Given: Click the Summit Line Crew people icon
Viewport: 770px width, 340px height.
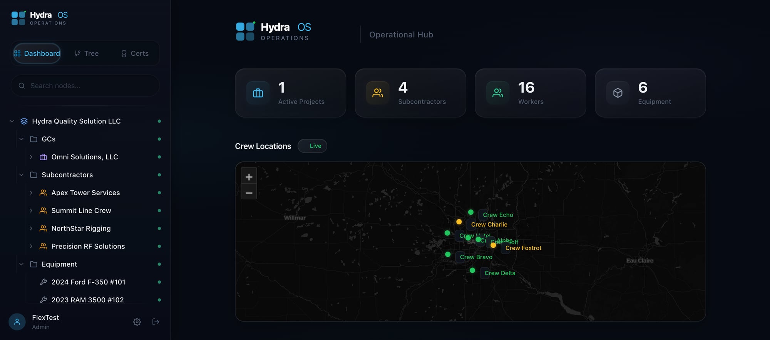Looking at the screenshot, I should pos(43,211).
